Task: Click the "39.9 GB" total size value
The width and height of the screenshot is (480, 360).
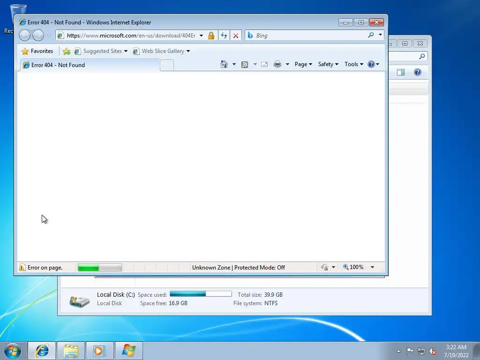Action: (x=273, y=294)
